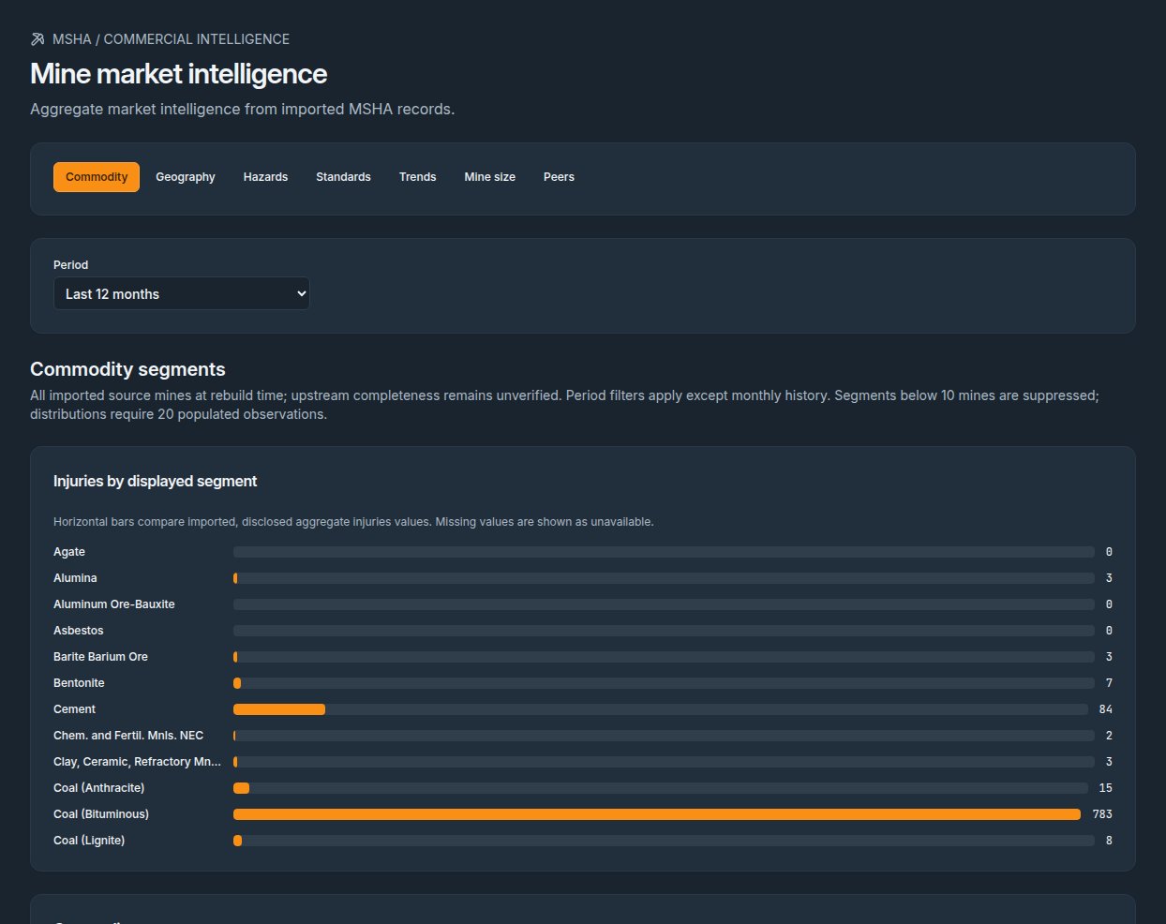Click the value 84 for Cement
This screenshot has width=1166, height=924.
(x=1106, y=709)
